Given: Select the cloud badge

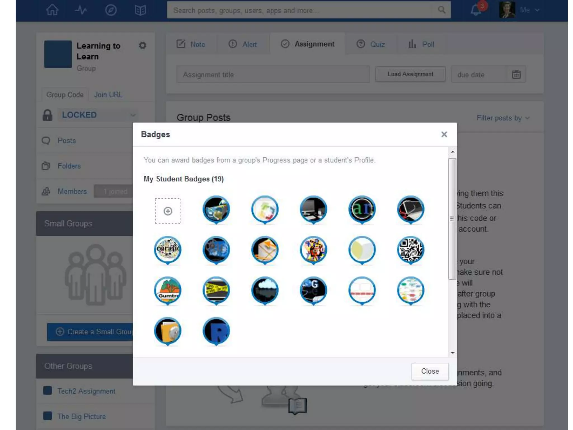Looking at the screenshot, I should [265, 290].
